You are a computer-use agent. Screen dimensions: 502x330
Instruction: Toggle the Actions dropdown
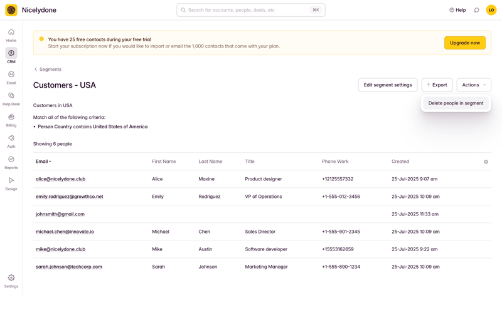click(x=474, y=85)
